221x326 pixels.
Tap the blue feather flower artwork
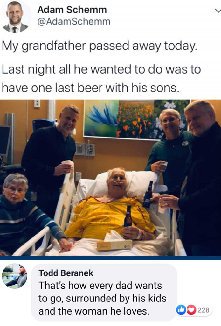click(101, 118)
